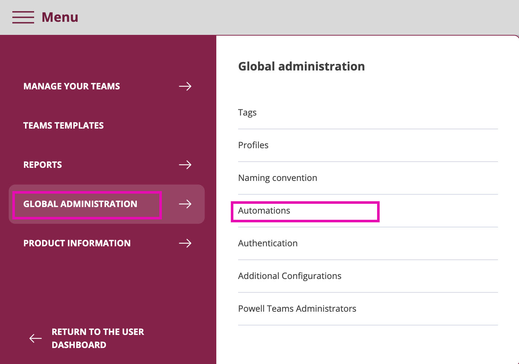Expand the Product Information arrow

click(x=185, y=243)
